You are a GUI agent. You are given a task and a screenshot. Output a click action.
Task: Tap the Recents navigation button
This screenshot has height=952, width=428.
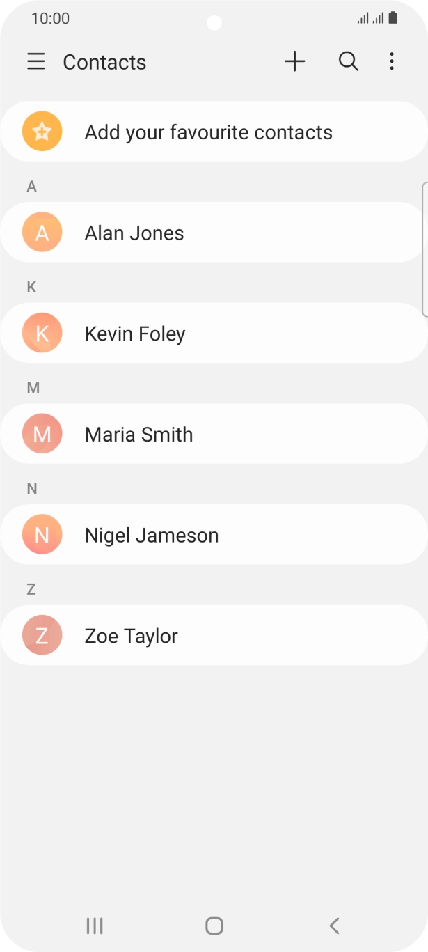[94, 926]
